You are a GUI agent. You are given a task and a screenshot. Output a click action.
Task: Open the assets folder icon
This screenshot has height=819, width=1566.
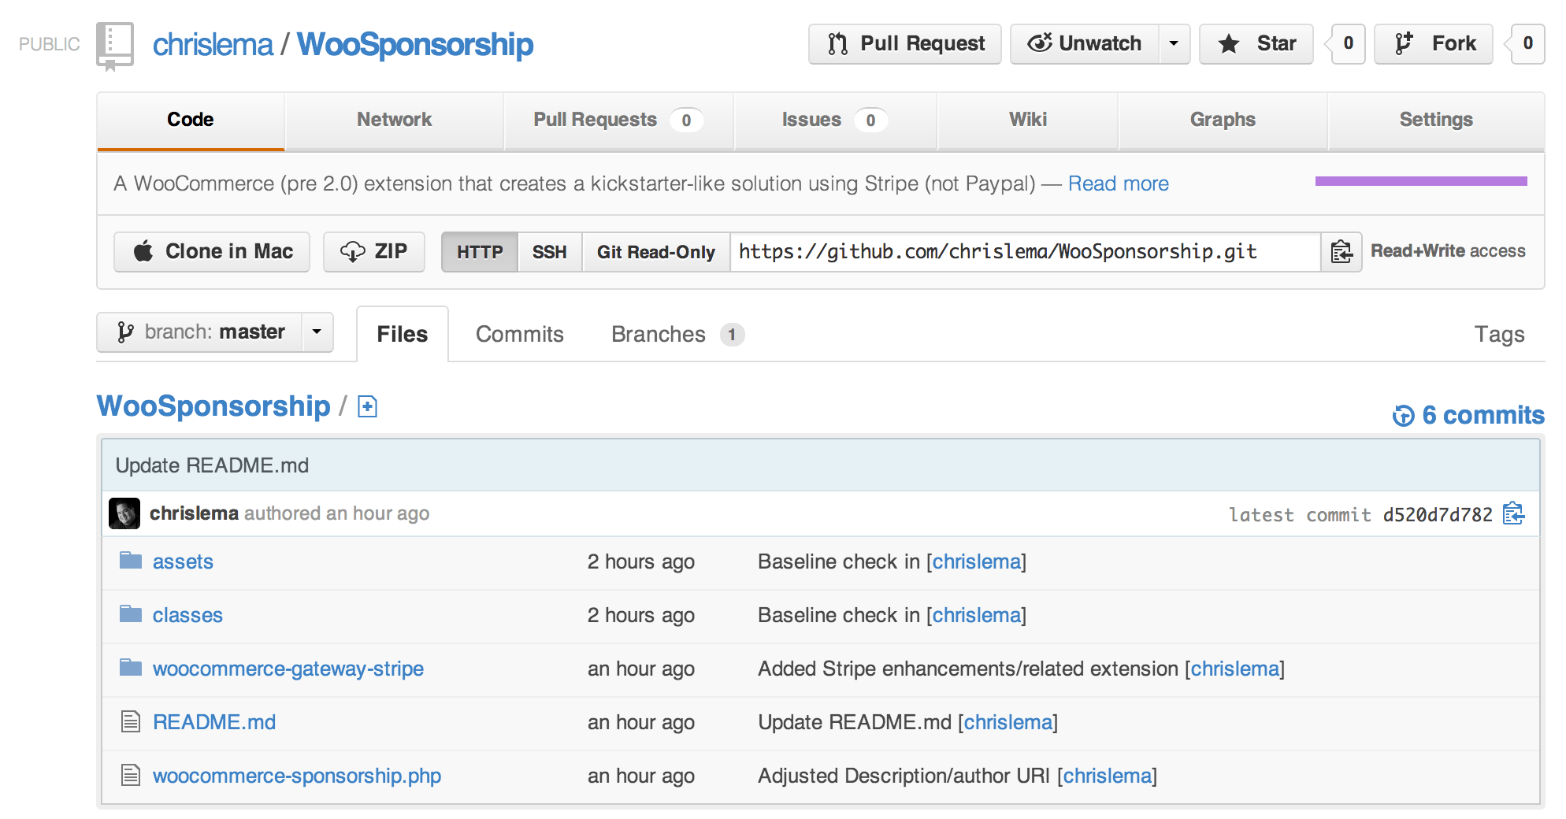(x=130, y=561)
